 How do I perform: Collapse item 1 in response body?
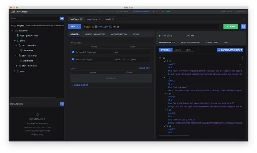164,77
